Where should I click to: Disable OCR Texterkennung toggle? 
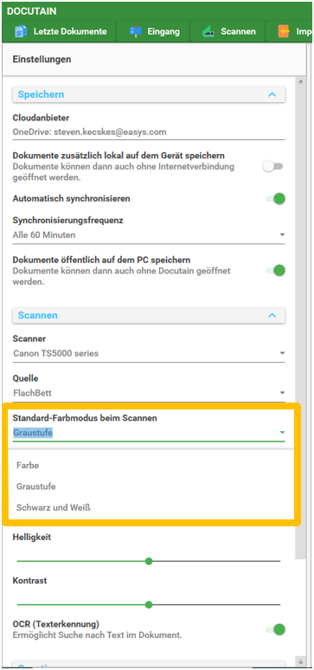275,629
